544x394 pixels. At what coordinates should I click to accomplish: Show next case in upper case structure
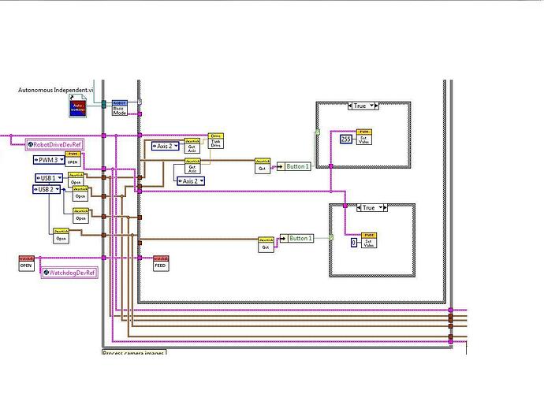[x=377, y=106]
